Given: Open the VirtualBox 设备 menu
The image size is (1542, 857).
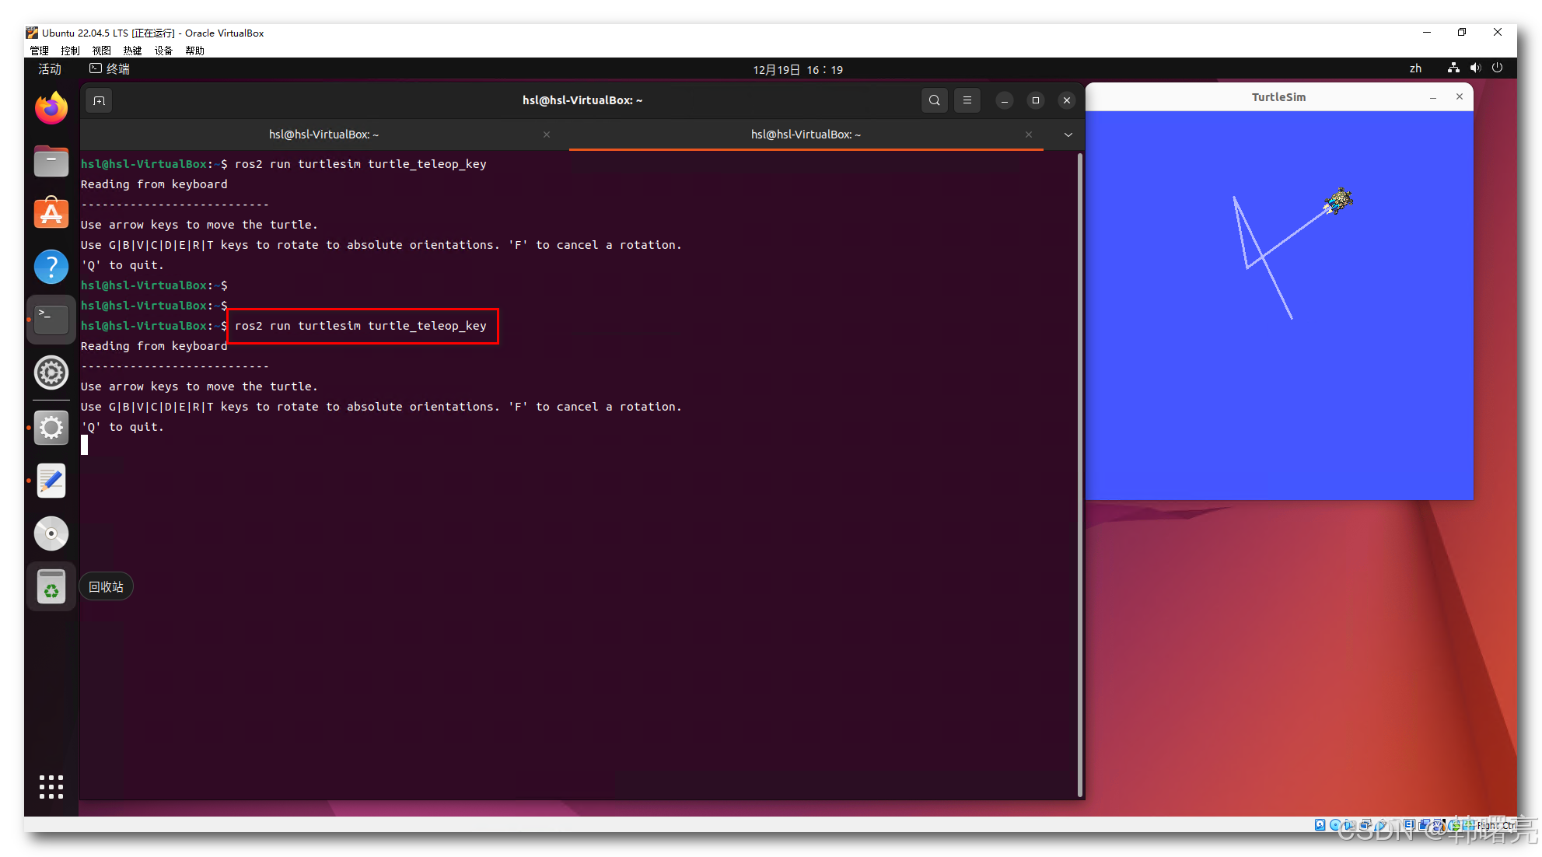Looking at the screenshot, I should 163,51.
